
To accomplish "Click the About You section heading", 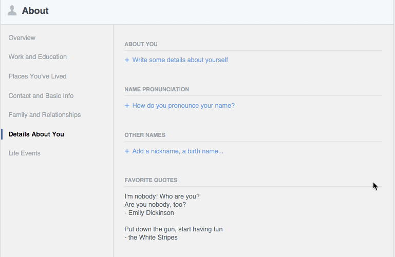I will [141, 44].
